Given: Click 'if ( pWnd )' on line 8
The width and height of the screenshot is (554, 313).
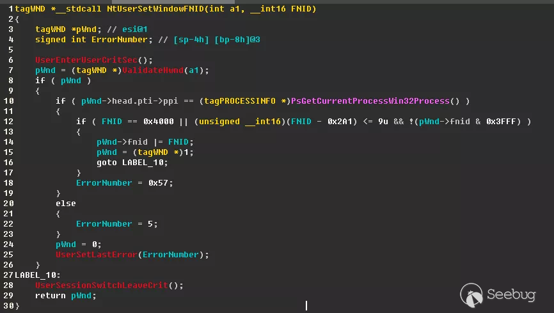Looking at the screenshot, I should tap(63, 80).
